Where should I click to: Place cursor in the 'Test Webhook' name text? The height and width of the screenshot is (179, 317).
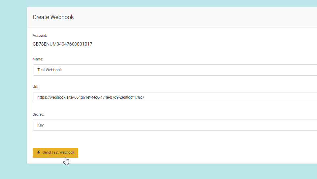[49, 70]
